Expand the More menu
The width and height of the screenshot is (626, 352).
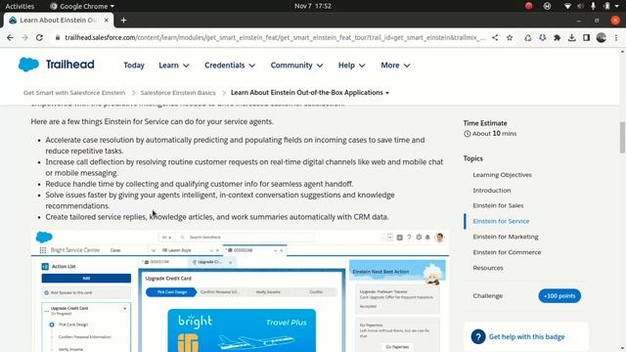(395, 66)
